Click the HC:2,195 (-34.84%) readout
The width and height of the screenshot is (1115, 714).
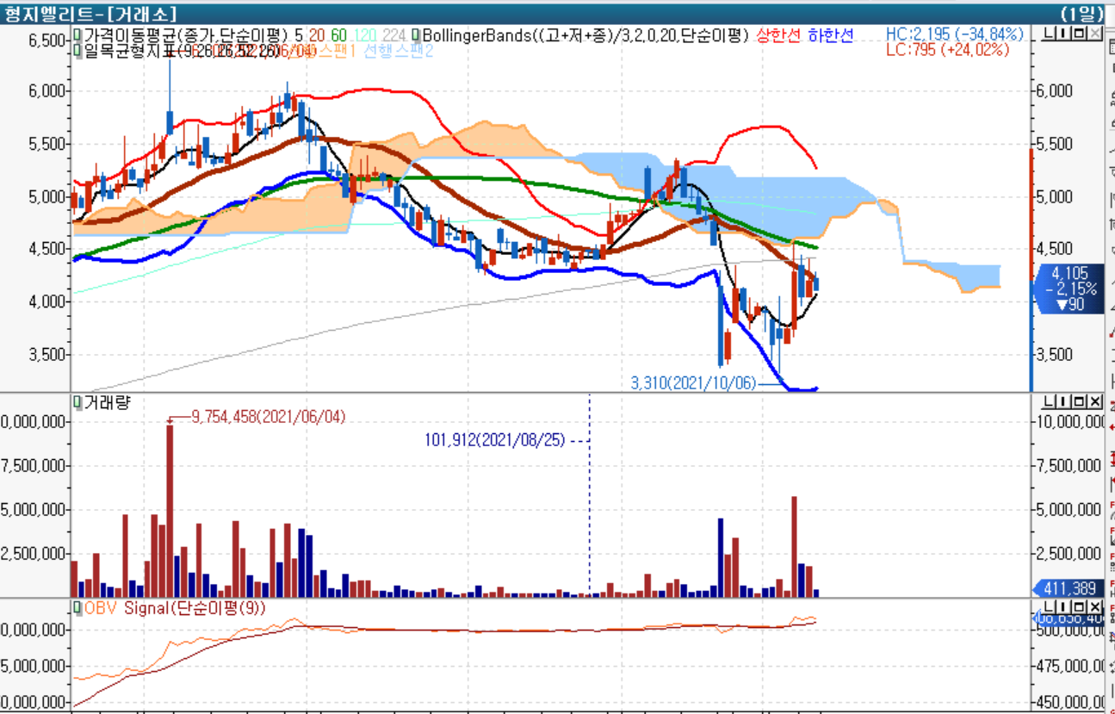(x=955, y=34)
